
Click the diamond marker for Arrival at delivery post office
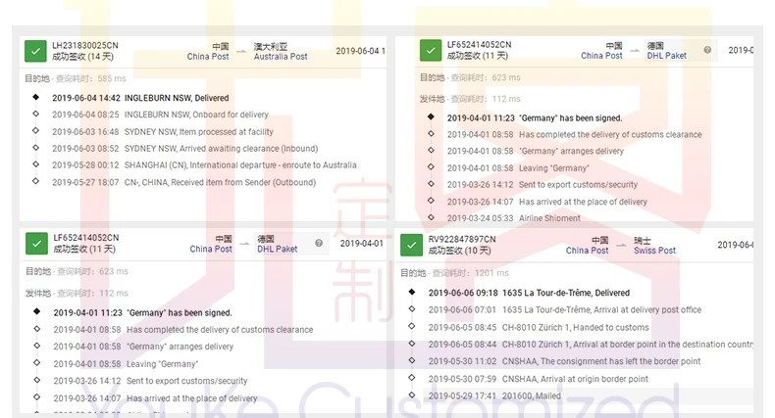click(x=412, y=309)
